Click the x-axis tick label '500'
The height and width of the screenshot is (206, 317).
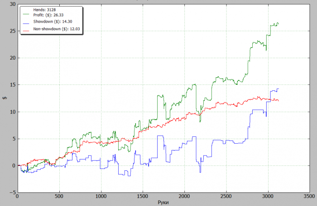59,197
